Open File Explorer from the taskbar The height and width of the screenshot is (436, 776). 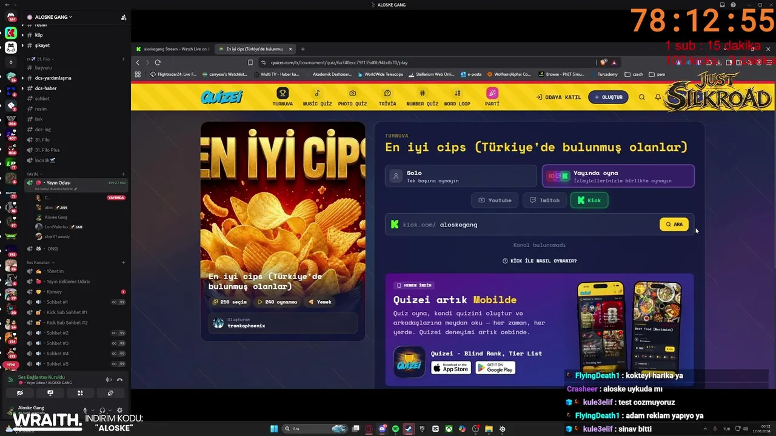click(x=489, y=429)
